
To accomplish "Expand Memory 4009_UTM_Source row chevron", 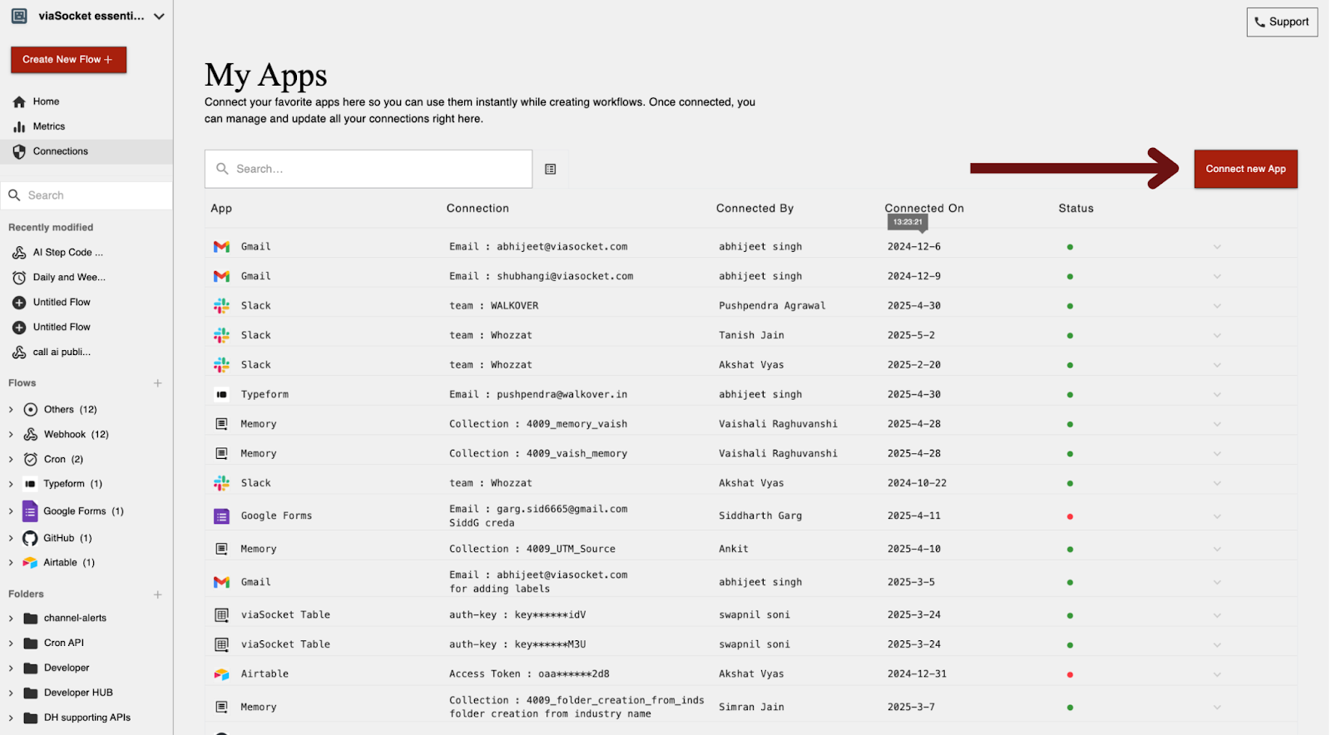I will point(1217,550).
